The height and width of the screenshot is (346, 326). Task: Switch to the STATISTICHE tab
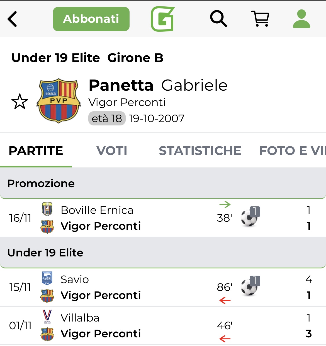(x=200, y=151)
